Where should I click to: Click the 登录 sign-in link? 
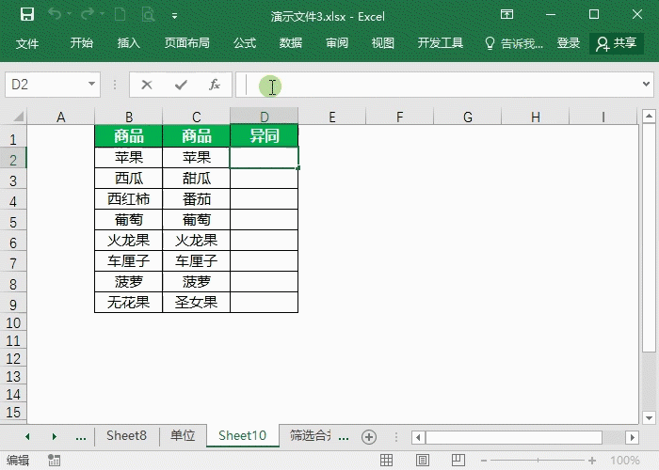pyautogui.click(x=569, y=43)
